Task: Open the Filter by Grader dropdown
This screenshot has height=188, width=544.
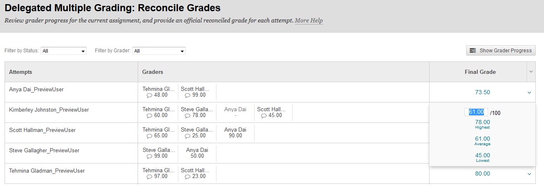Action: [x=159, y=51]
